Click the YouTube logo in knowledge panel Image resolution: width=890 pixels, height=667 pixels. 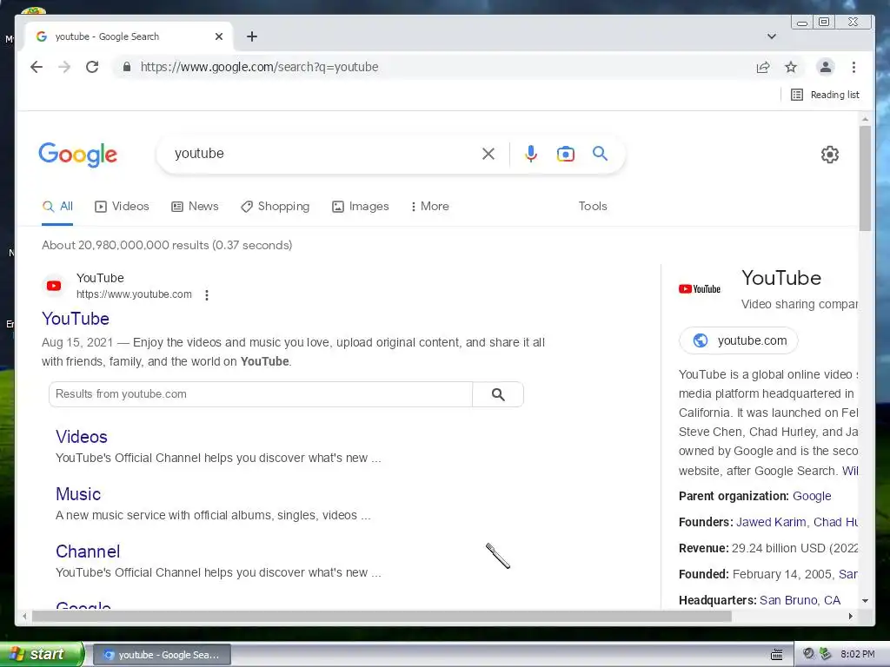[700, 288]
